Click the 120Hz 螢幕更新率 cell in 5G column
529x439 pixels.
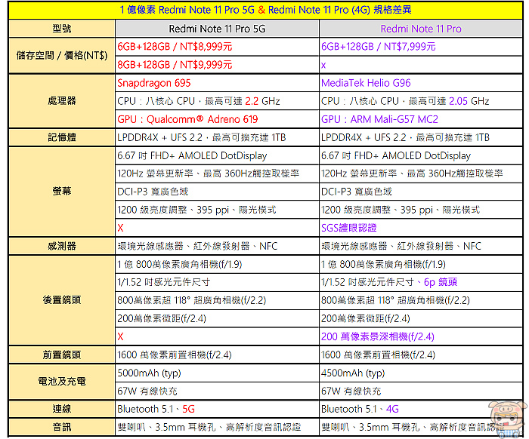click(x=217, y=173)
